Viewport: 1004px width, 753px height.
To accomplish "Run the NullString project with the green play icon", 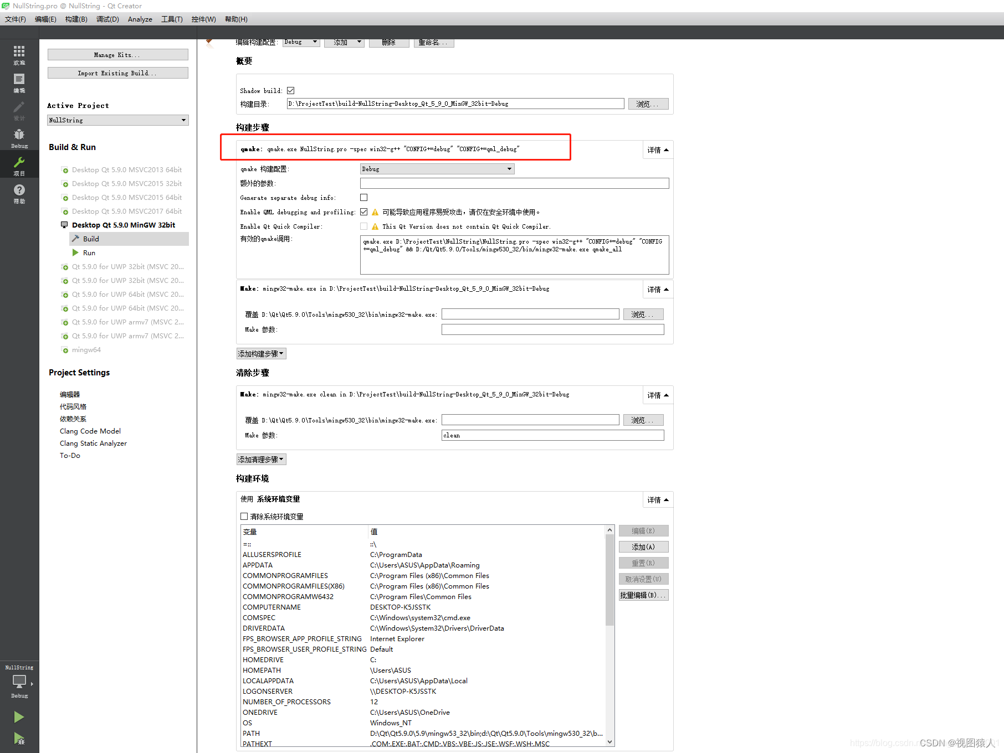I will coord(19,716).
